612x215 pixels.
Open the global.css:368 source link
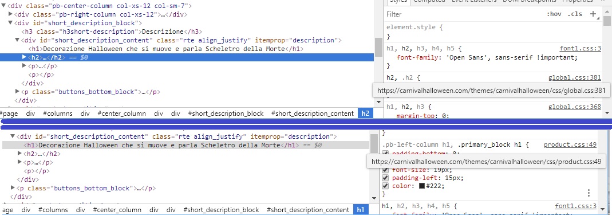(x=575, y=107)
